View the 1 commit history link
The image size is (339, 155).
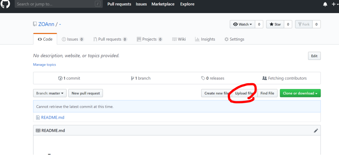(69, 78)
